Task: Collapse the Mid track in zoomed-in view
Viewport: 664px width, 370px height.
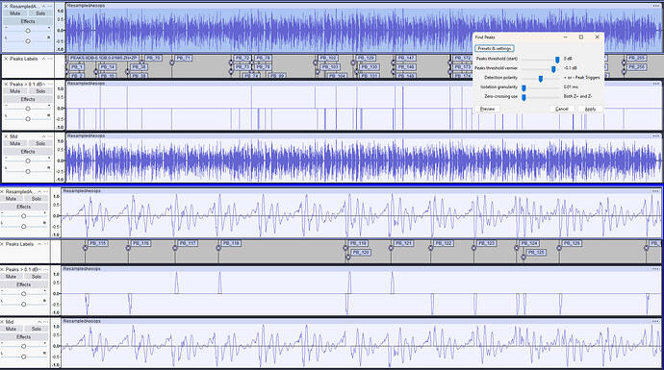Action: click(38, 322)
